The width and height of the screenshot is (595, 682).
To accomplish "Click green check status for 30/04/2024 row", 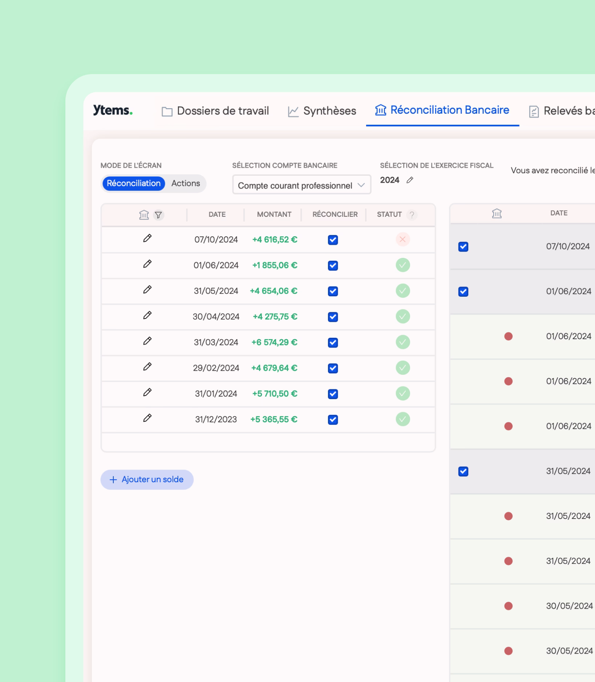I will (402, 316).
